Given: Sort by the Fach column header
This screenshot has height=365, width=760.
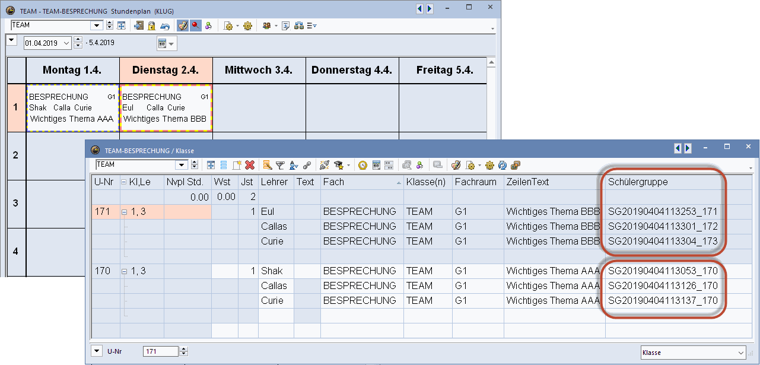Looking at the screenshot, I should [361, 182].
